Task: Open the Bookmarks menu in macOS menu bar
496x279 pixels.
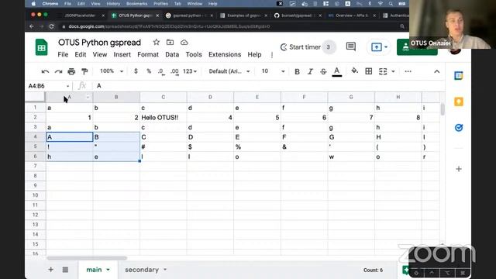Action: tap(137, 4)
